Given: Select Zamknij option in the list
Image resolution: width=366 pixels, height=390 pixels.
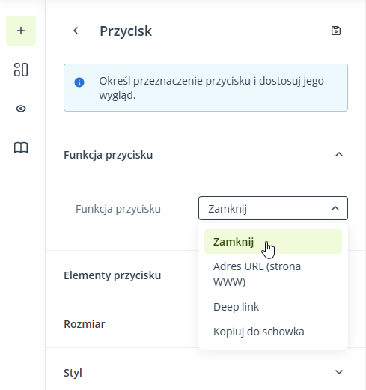Looking at the screenshot, I should 273,242.
